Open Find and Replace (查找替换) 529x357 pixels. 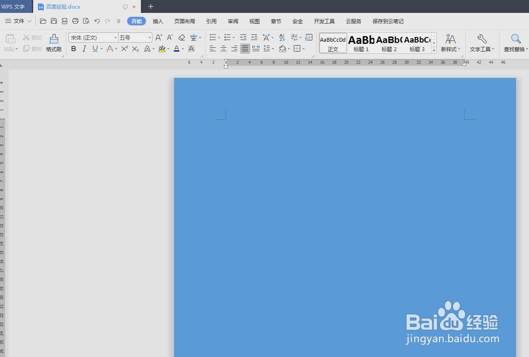[515, 43]
